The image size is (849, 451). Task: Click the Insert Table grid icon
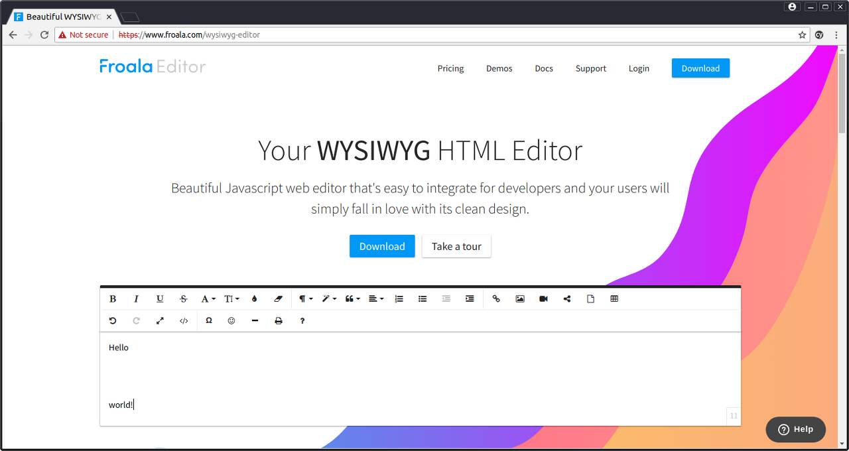pos(614,299)
